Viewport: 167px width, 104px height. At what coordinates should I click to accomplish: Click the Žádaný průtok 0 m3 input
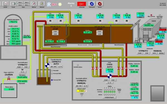click(80, 91)
